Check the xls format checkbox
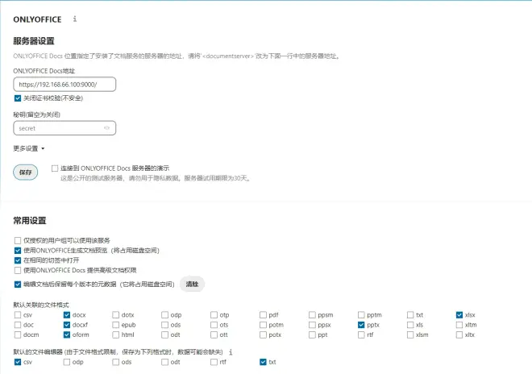The image size is (532, 374). [x=410, y=325]
